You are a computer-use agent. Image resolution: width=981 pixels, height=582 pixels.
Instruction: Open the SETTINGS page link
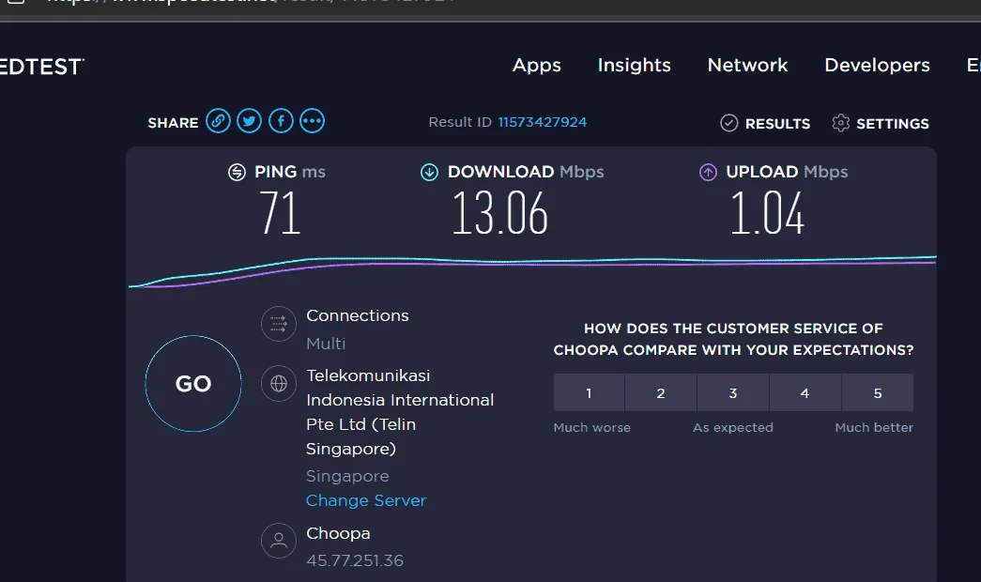893,124
